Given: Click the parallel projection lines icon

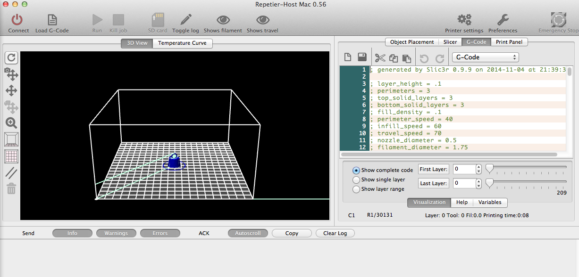Looking at the screenshot, I should click(11, 172).
